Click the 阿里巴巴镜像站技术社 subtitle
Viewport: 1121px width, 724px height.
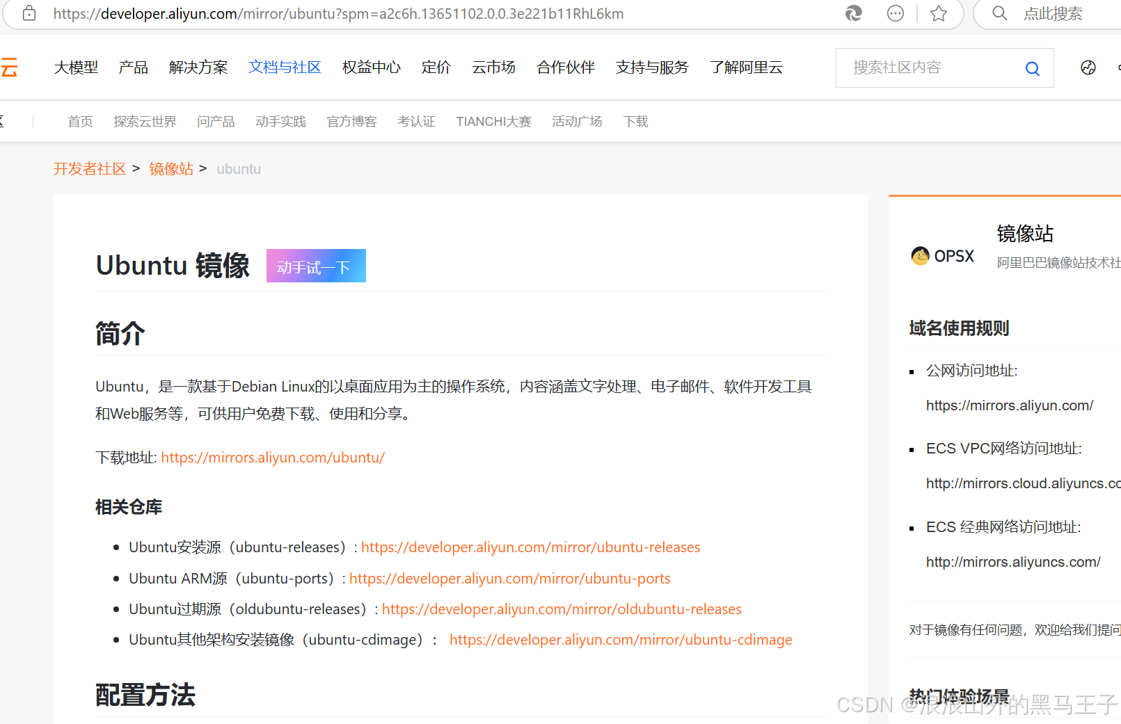[x=1058, y=263]
